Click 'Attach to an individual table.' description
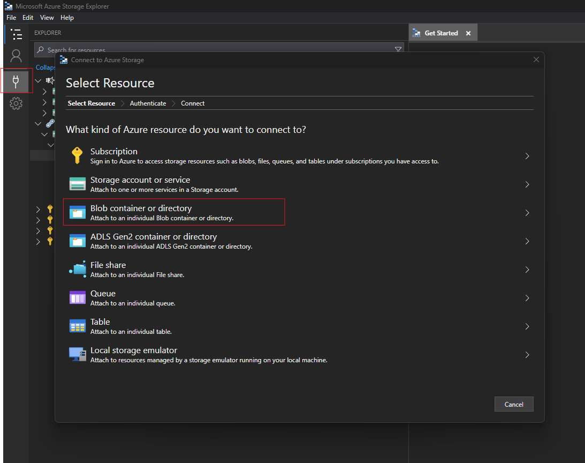This screenshot has width=585, height=463. pos(131,332)
